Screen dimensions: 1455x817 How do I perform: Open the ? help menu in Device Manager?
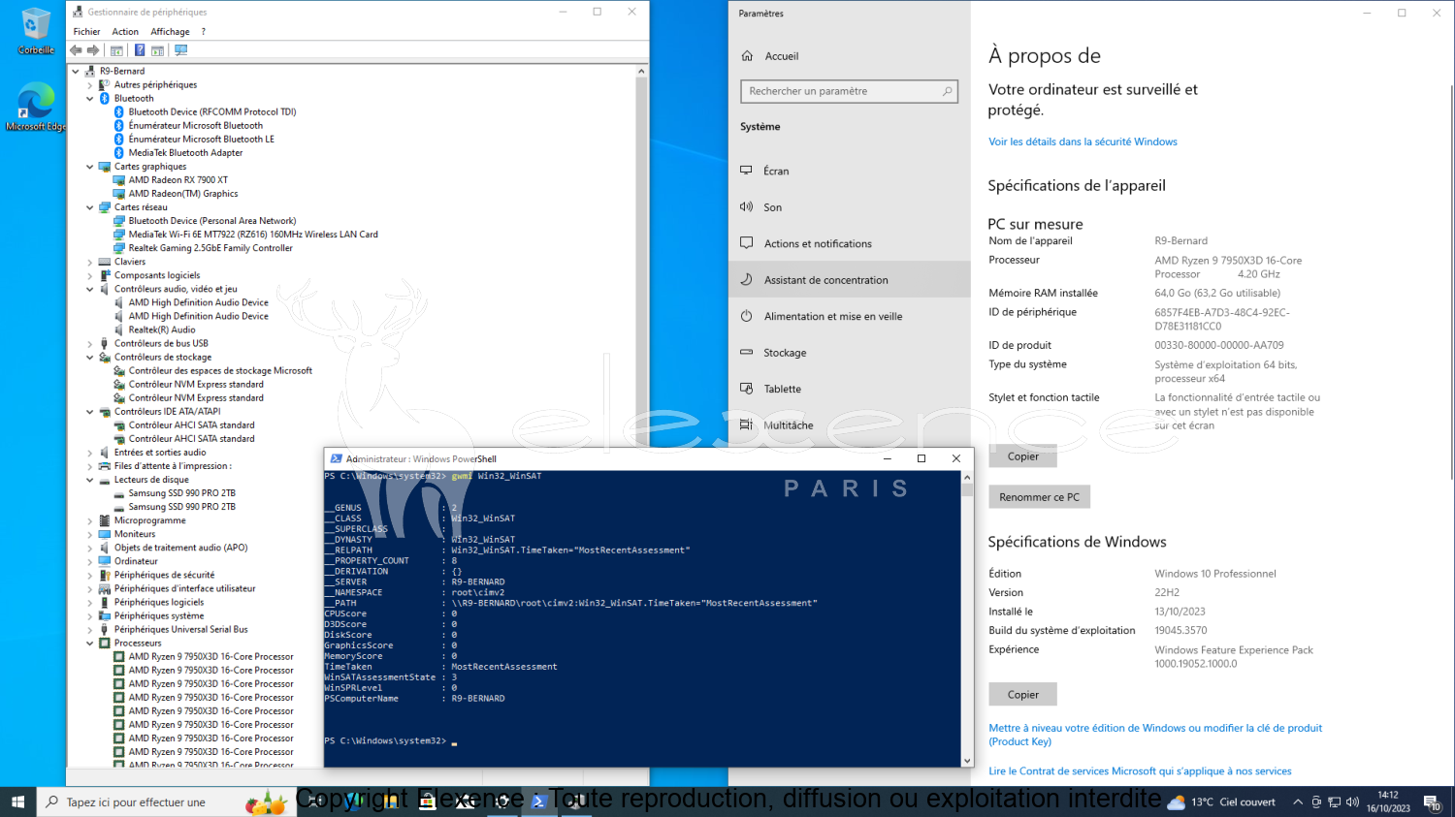pos(203,32)
